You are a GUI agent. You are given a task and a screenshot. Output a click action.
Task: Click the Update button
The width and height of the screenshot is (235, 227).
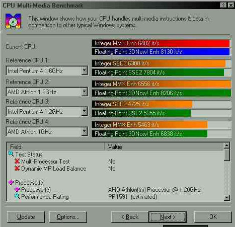click(x=26, y=217)
